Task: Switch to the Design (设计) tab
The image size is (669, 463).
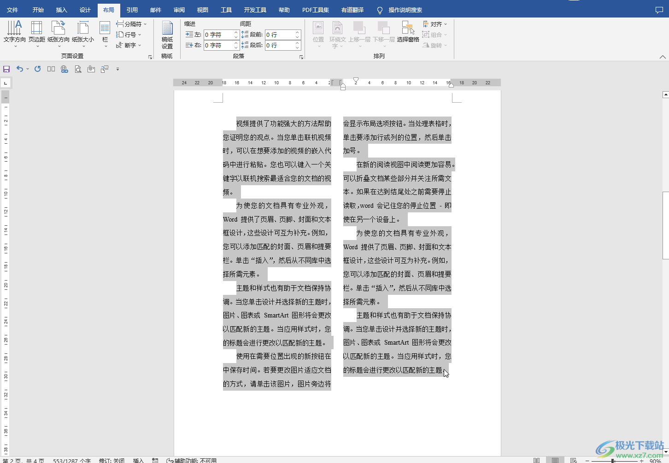Action: click(85, 10)
